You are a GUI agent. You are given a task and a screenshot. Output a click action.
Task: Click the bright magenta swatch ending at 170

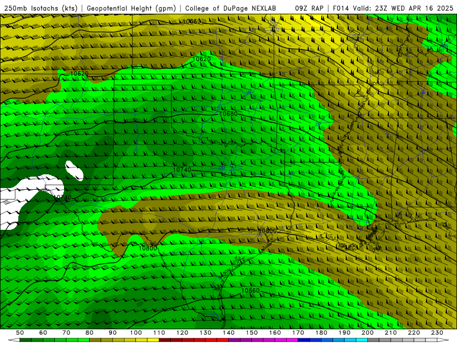292,340
